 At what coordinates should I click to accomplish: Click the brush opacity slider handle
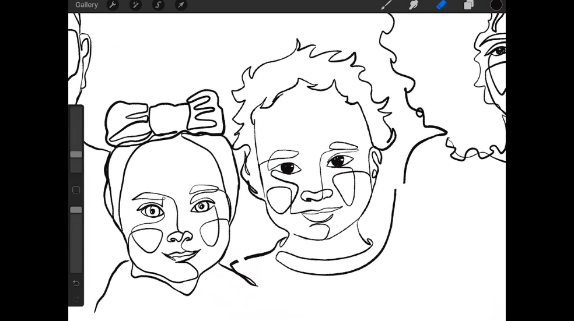click(76, 210)
